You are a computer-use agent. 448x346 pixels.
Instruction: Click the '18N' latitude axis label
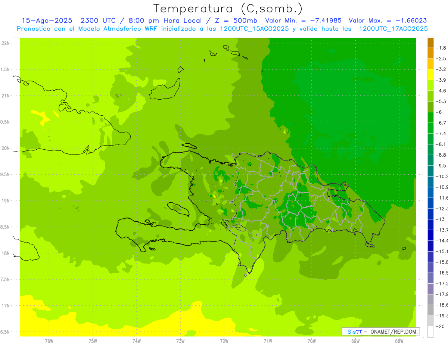pyautogui.click(x=5, y=253)
